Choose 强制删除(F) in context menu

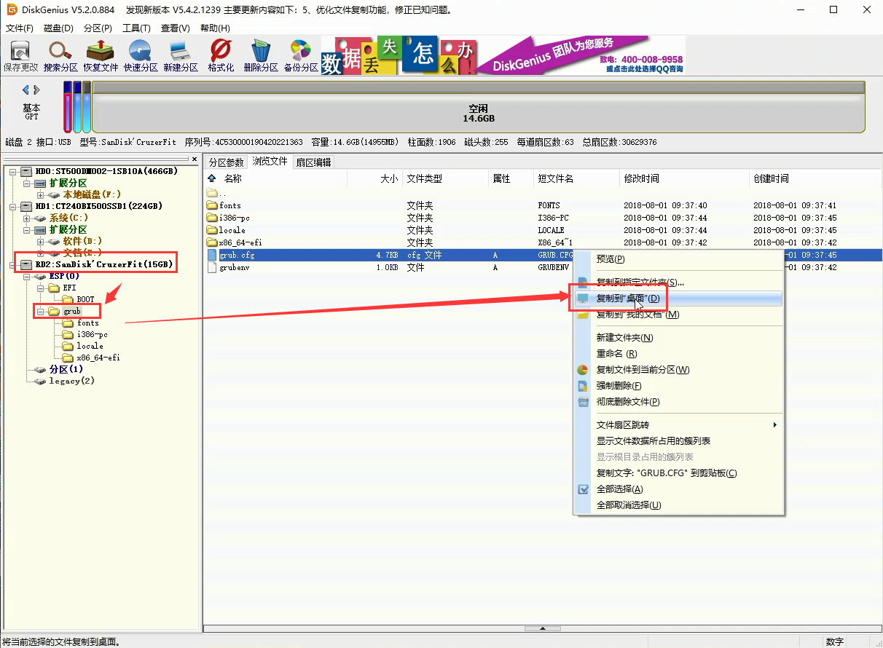(678, 386)
